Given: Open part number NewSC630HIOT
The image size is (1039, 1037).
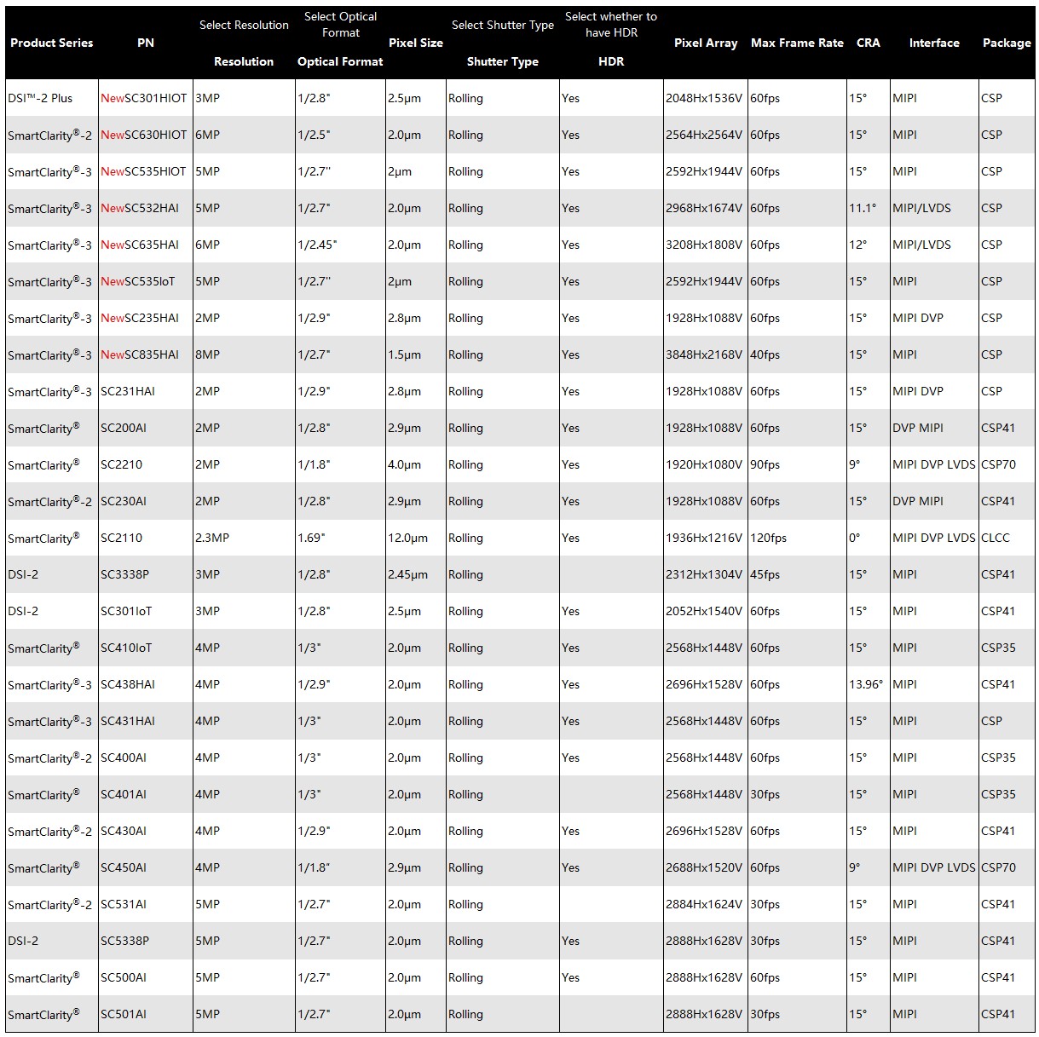Looking at the screenshot, I should [x=143, y=135].
